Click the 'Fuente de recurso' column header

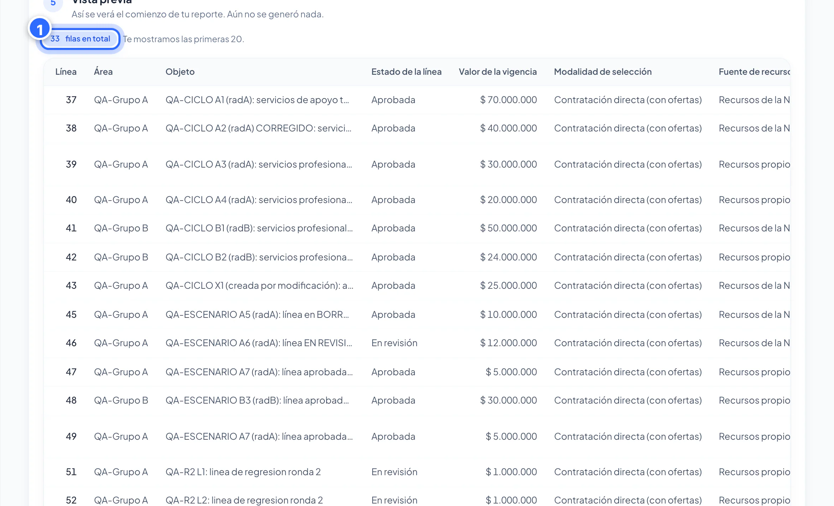[754, 72]
